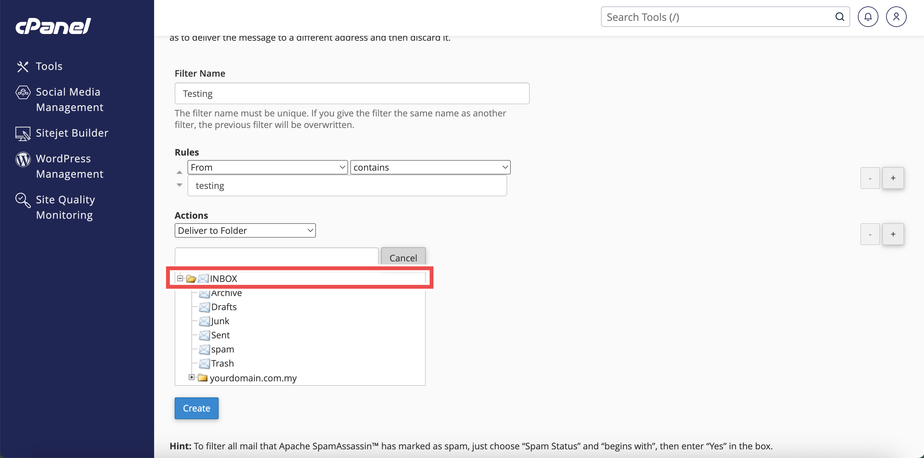Image resolution: width=924 pixels, height=458 pixels.
Task: Select the Junk folder
Action: point(220,321)
